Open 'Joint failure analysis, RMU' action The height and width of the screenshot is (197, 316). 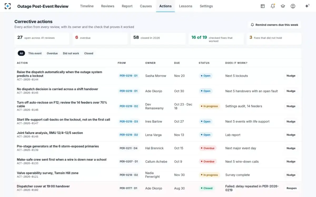point(50,133)
